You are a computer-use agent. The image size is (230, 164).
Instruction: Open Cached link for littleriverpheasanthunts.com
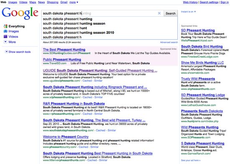click(92, 160)
